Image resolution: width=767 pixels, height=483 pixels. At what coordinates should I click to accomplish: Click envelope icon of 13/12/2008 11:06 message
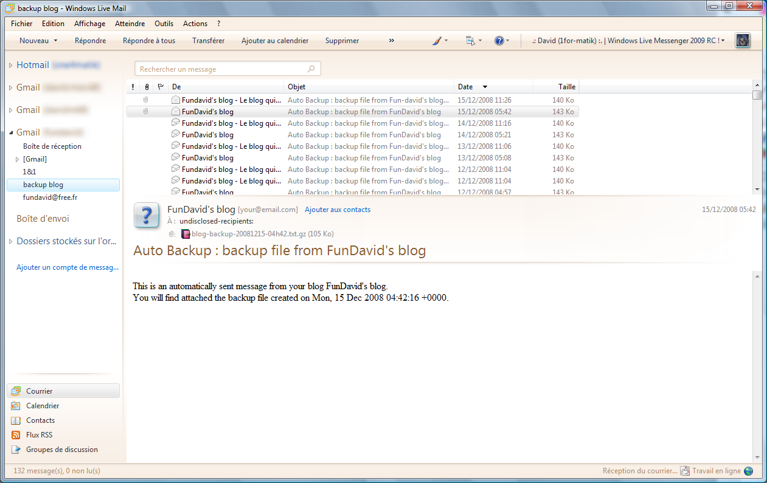(176, 146)
